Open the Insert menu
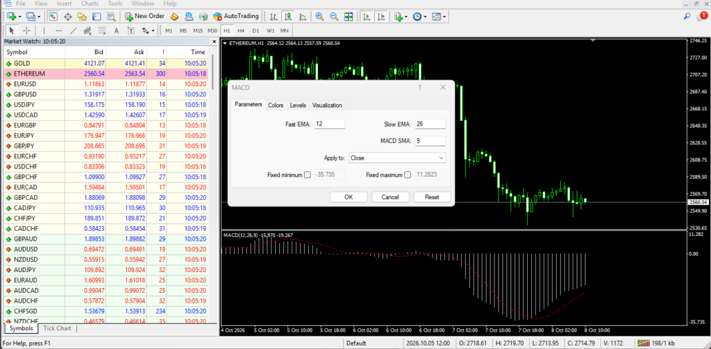This screenshot has width=711, height=349. [x=64, y=3]
